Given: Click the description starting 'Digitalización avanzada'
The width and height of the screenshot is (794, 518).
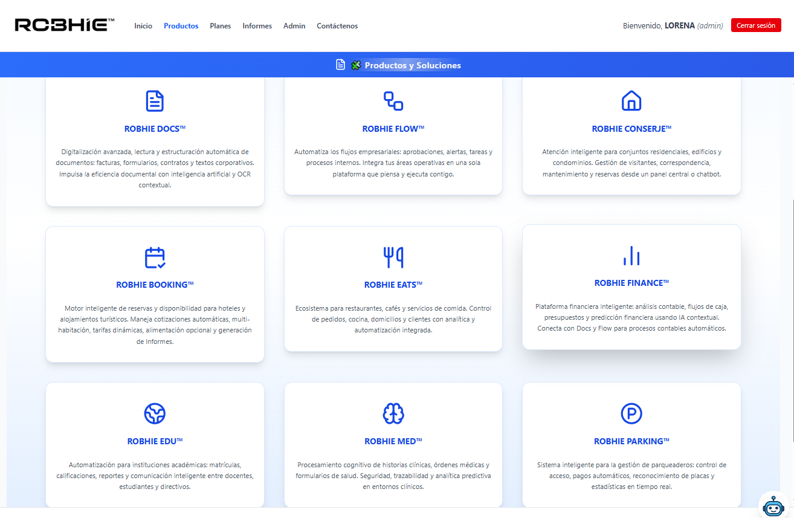Looking at the screenshot, I should [x=155, y=169].
